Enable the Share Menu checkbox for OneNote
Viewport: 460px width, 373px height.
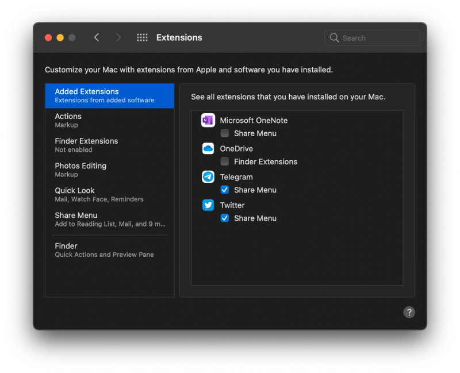(x=225, y=133)
